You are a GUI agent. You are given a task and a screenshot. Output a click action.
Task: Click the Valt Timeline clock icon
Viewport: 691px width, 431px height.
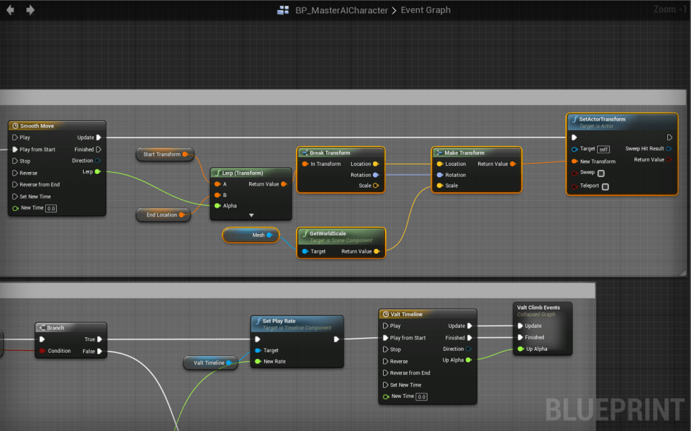(386, 314)
